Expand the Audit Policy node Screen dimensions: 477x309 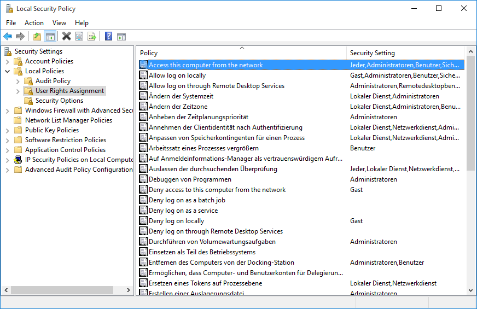(x=18, y=81)
